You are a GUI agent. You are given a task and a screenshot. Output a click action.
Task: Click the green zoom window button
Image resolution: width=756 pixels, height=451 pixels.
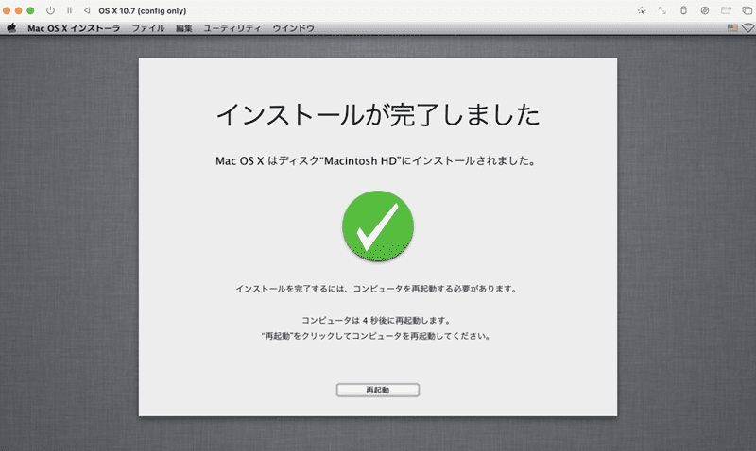pos(30,10)
